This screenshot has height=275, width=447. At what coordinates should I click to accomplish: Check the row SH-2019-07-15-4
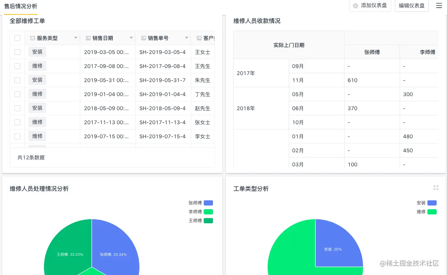click(17, 136)
